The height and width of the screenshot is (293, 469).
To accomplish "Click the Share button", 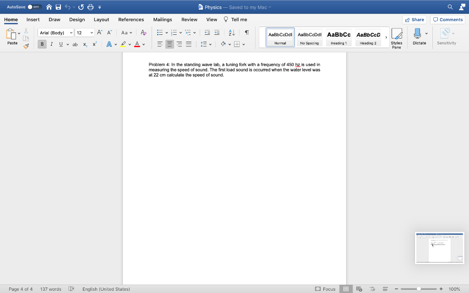I will (x=414, y=20).
